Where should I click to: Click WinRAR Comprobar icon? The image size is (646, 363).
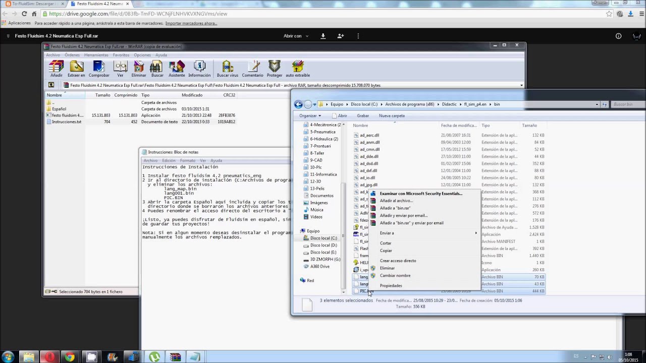coord(99,67)
